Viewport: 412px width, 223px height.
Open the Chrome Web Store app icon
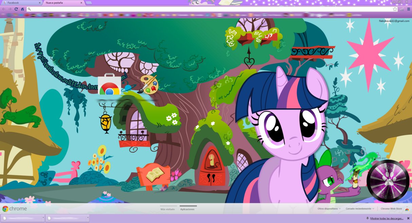(109, 84)
